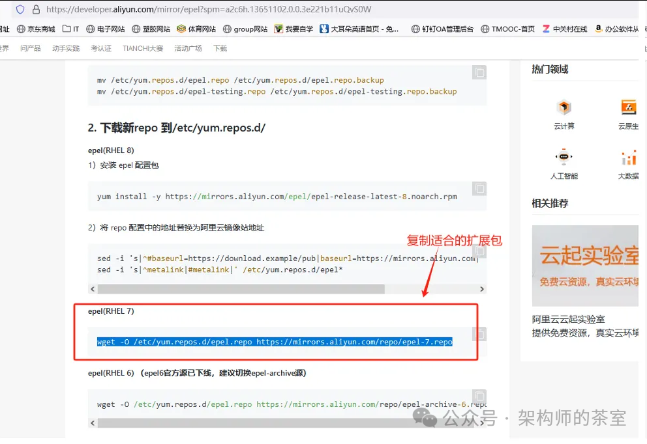Open the 电子网站 bookmark
This screenshot has height=444, width=647.
click(105, 29)
